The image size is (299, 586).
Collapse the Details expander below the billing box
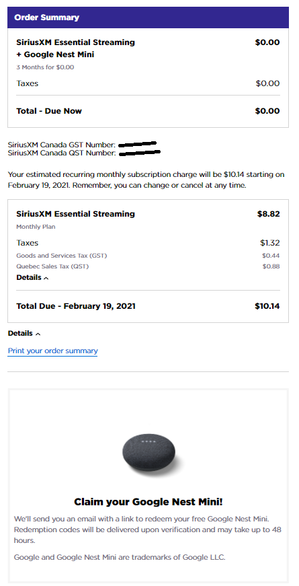click(x=24, y=333)
